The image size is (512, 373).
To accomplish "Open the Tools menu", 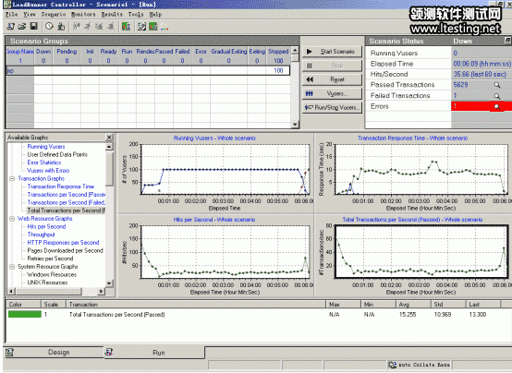I will (136, 15).
